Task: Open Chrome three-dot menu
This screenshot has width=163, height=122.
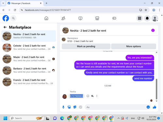Action: coord(159,10)
